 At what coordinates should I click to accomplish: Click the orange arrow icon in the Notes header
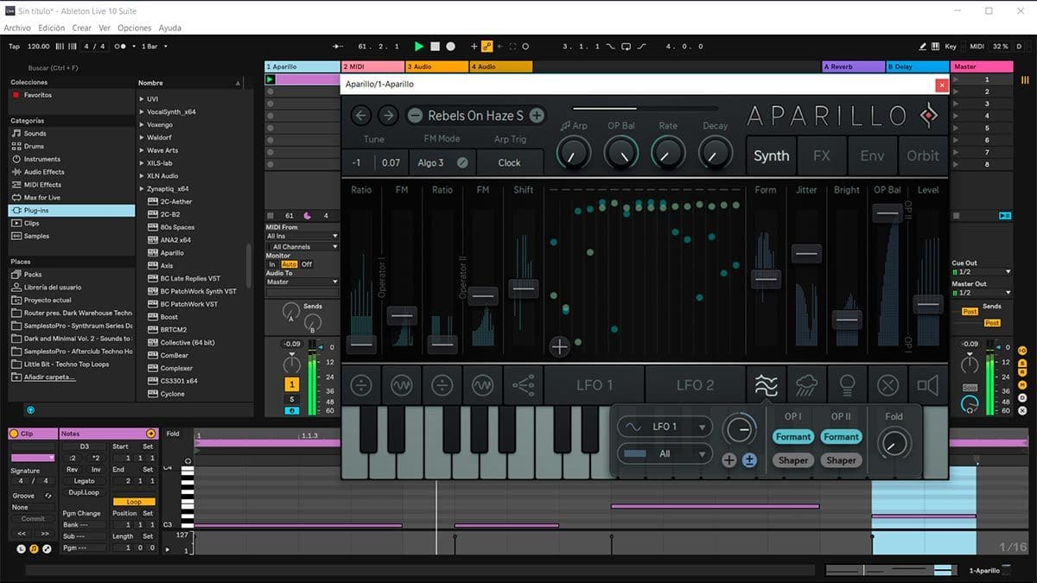151,434
